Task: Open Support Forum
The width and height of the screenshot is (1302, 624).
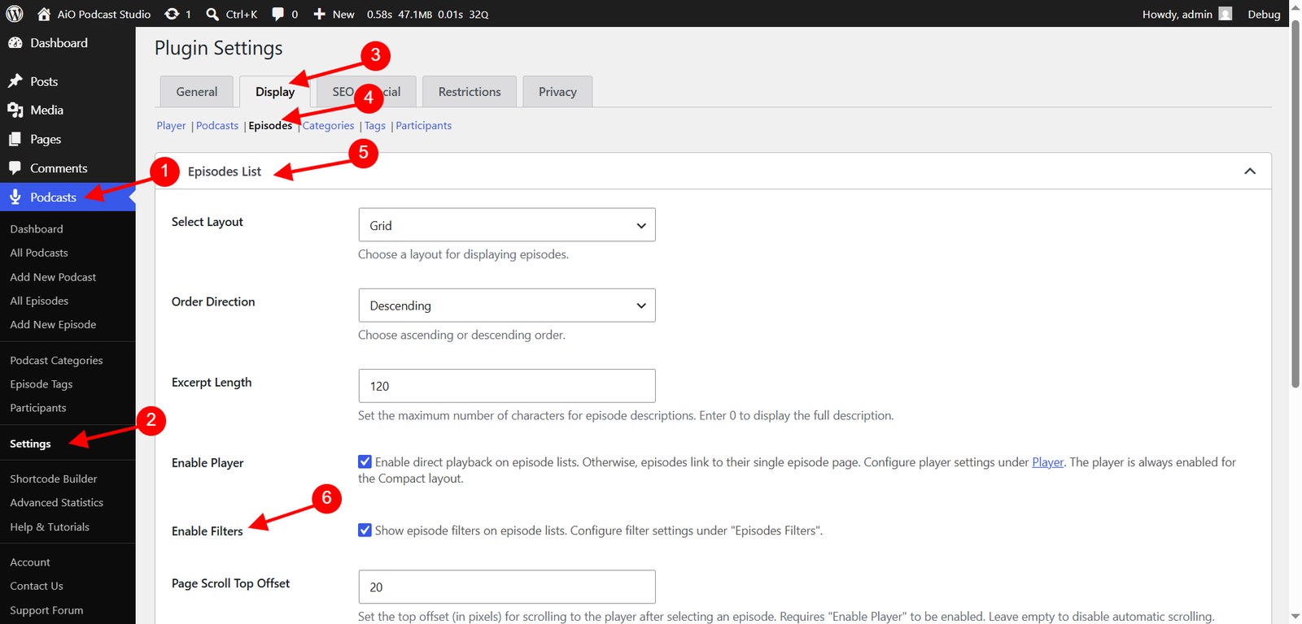Action: (46, 610)
